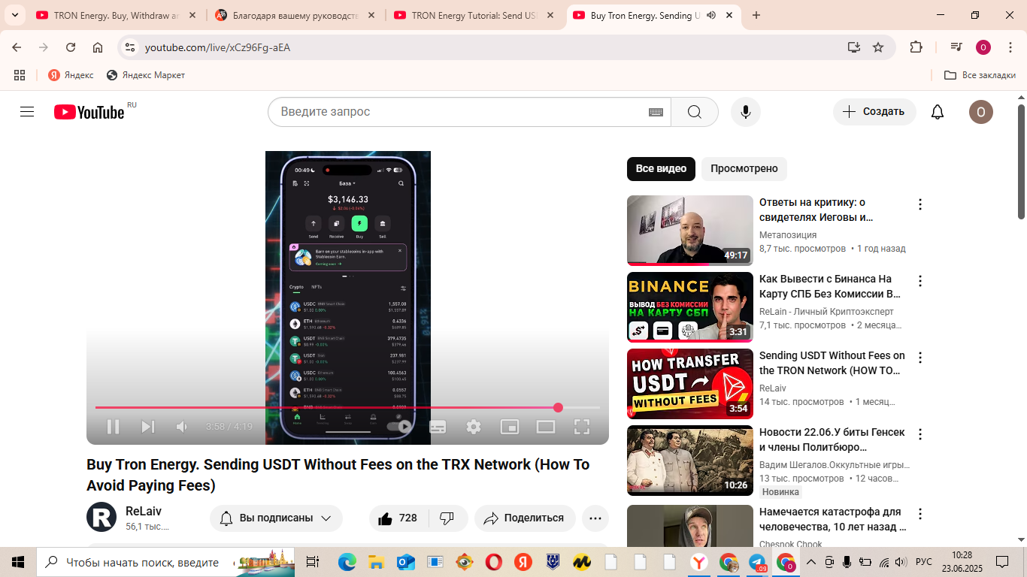Open the Яндекс bookmark

(71, 75)
